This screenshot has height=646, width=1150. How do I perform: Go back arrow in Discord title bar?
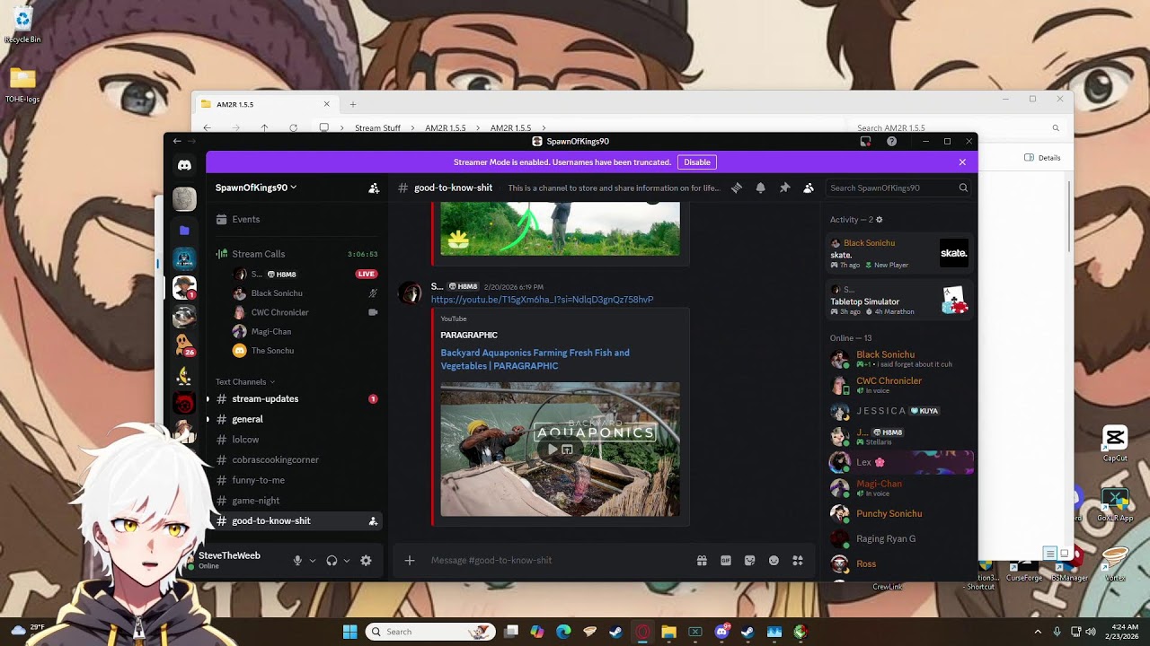tap(177, 141)
